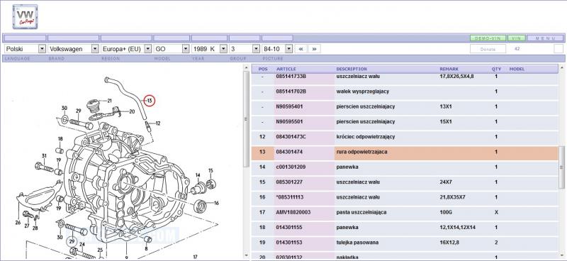Open the Picture dropdown showing 84-10
The height and width of the screenshot is (261, 567).
[277, 48]
